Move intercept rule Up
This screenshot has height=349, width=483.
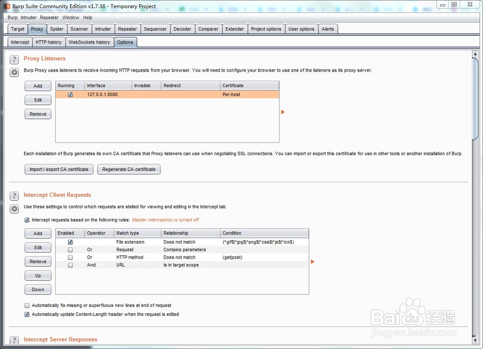38,276
